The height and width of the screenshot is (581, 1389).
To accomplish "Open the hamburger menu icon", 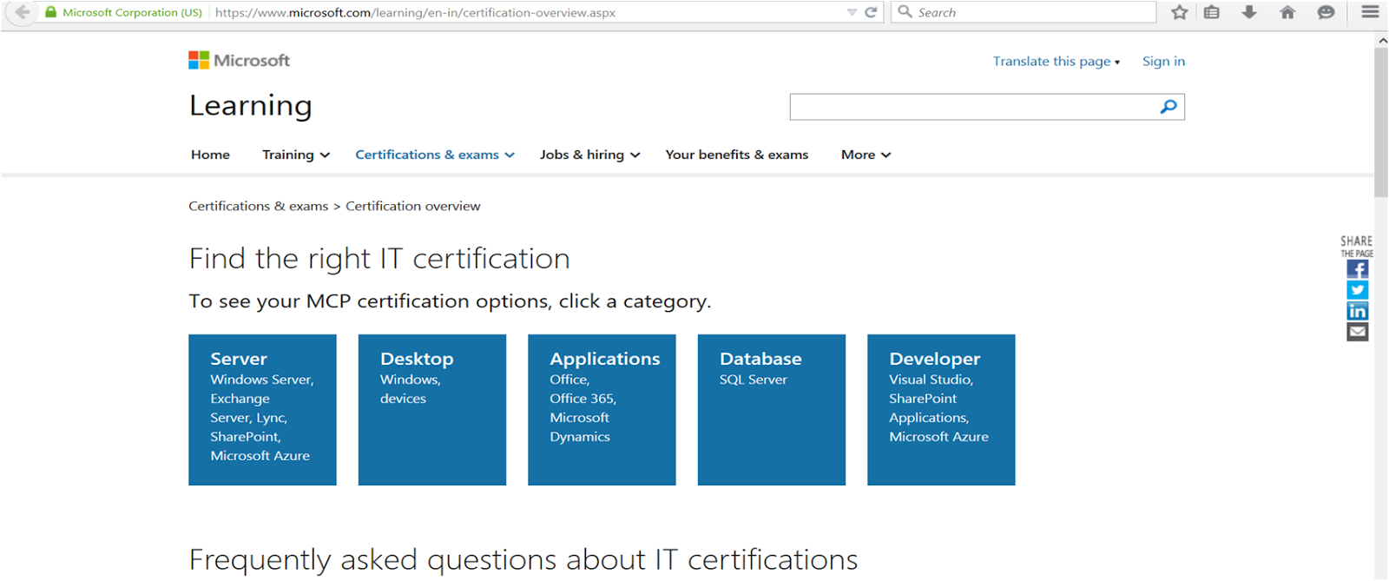I will 1370,12.
